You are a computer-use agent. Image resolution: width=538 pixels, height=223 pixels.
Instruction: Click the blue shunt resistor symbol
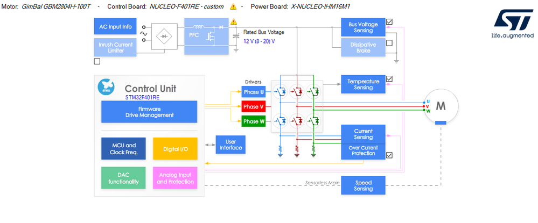click(x=281, y=150)
